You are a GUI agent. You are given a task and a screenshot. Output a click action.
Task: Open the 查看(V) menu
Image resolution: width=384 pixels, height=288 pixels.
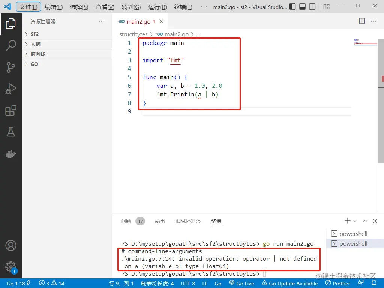[105, 7]
